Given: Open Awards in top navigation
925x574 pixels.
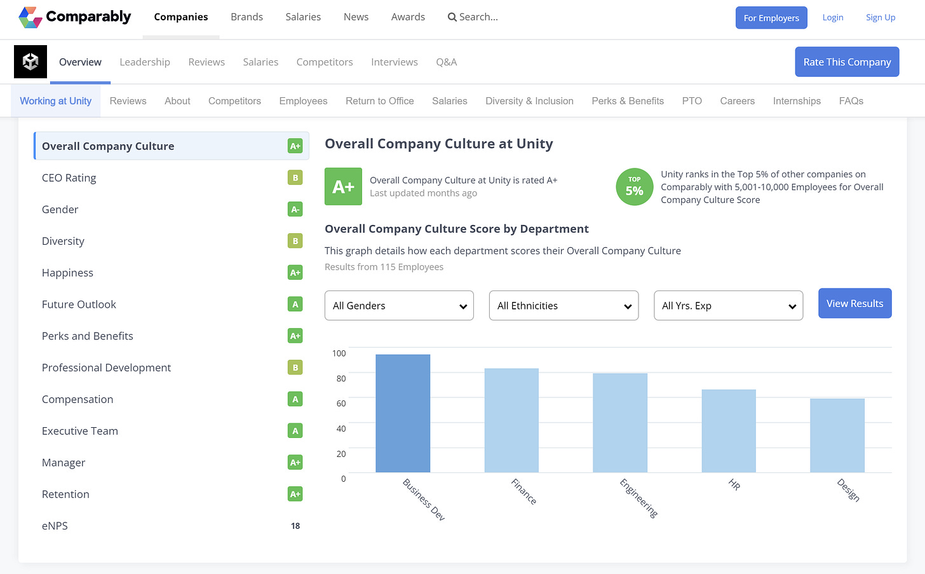Looking at the screenshot, I should click(x=408, y=17).
